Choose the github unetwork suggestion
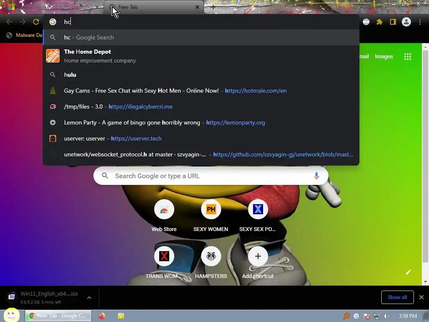The height and width of the screenshot is (322, 429). [201, 154]
